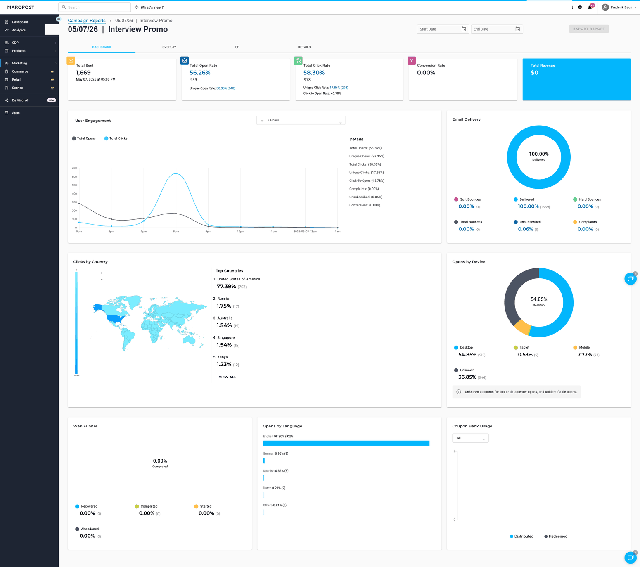
Task: Select the Commerce bag icon
Action: pyautogui.click(x=7, y=71)
